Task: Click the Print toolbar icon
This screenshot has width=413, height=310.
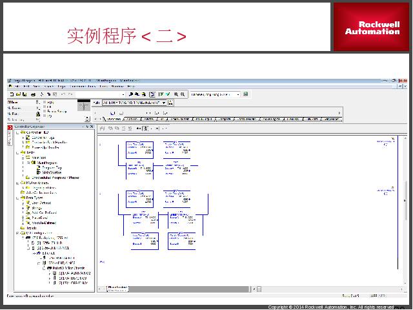Action: coord(33,94)
